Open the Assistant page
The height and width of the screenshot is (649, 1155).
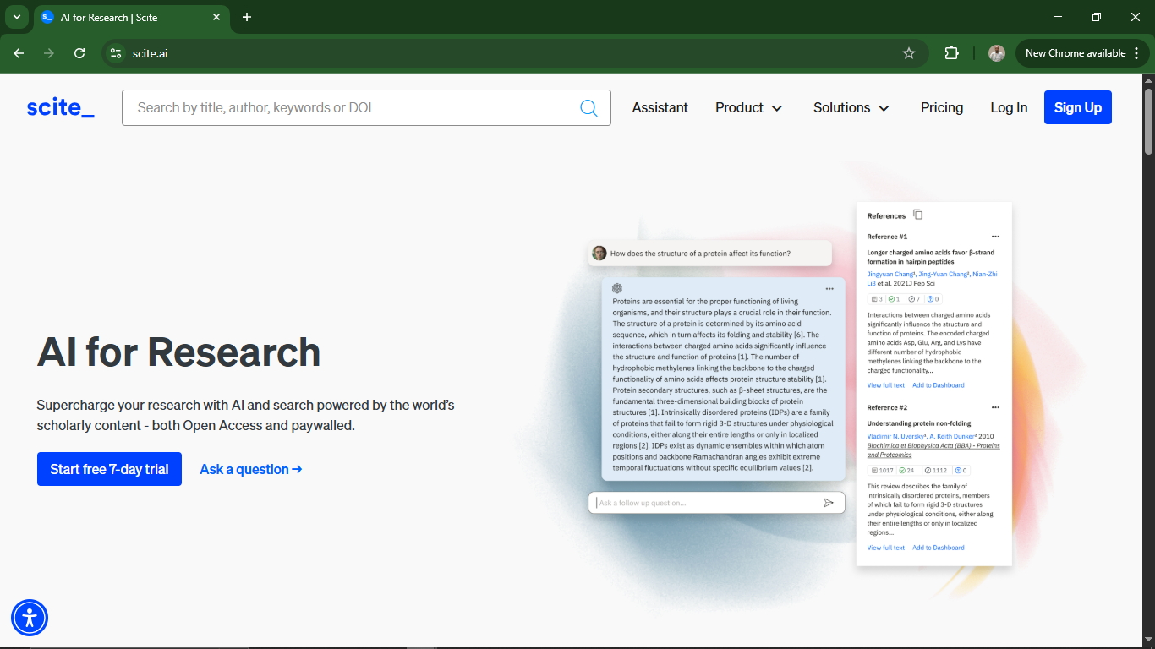coord(660,108)
